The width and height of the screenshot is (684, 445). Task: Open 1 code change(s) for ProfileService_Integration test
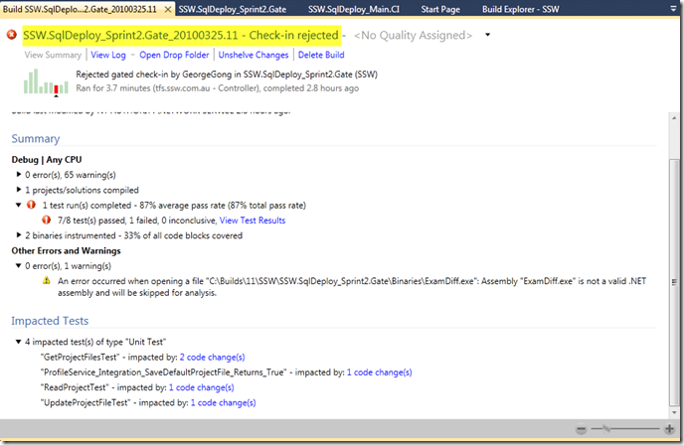click(379, 372)
